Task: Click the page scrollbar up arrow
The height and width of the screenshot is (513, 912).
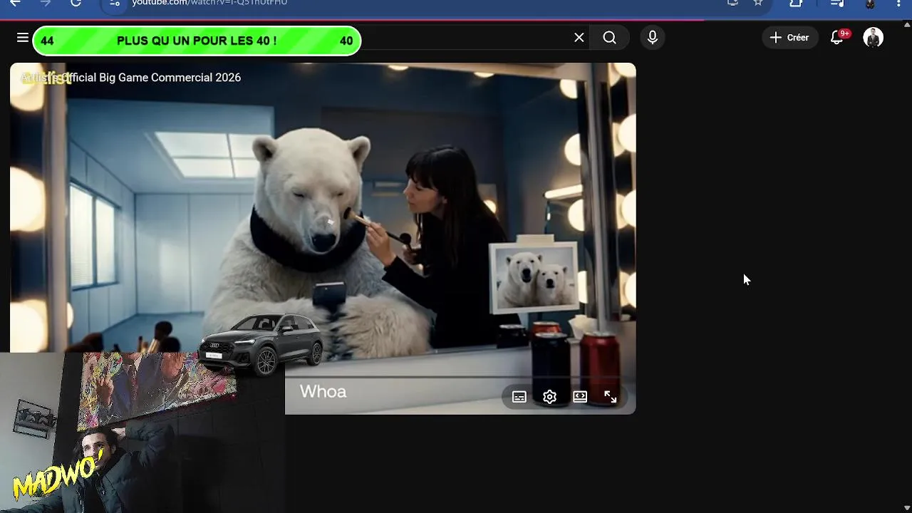Action: coord(907,25)
